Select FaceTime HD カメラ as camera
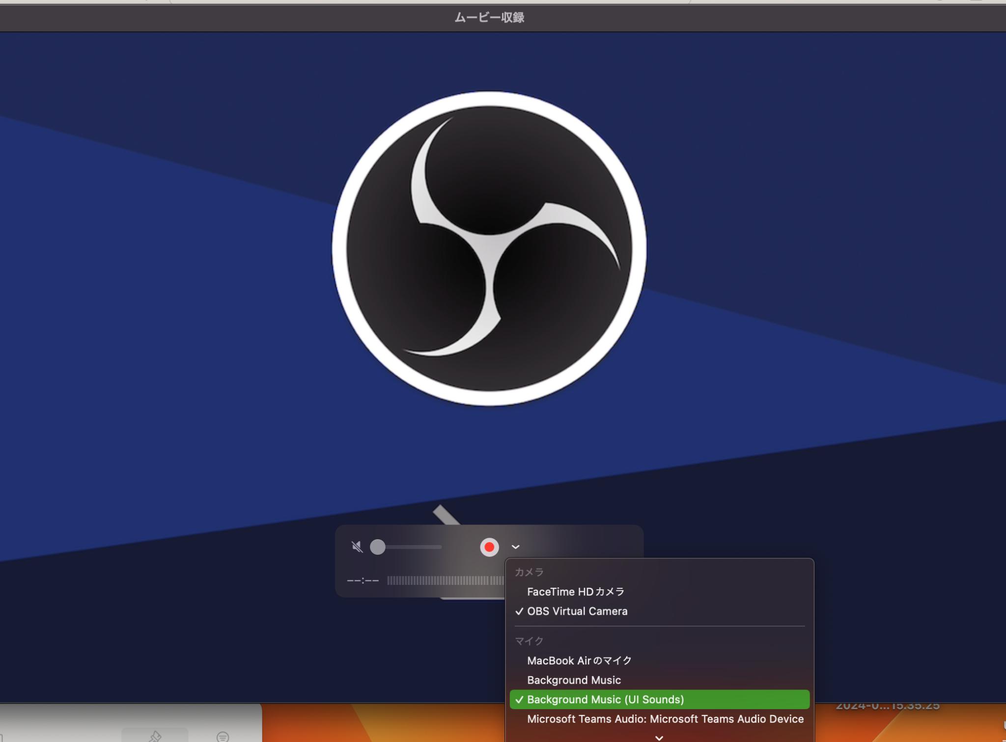 660,592
